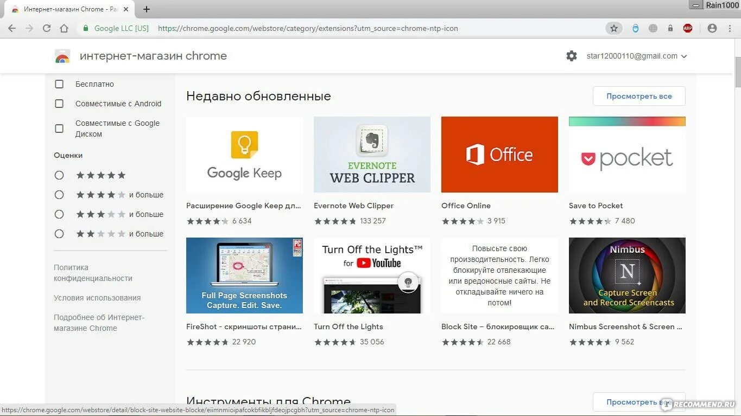Open the Nimbus Capture Screen thumbnail
741x416 pixels.
tap(627, 276)
